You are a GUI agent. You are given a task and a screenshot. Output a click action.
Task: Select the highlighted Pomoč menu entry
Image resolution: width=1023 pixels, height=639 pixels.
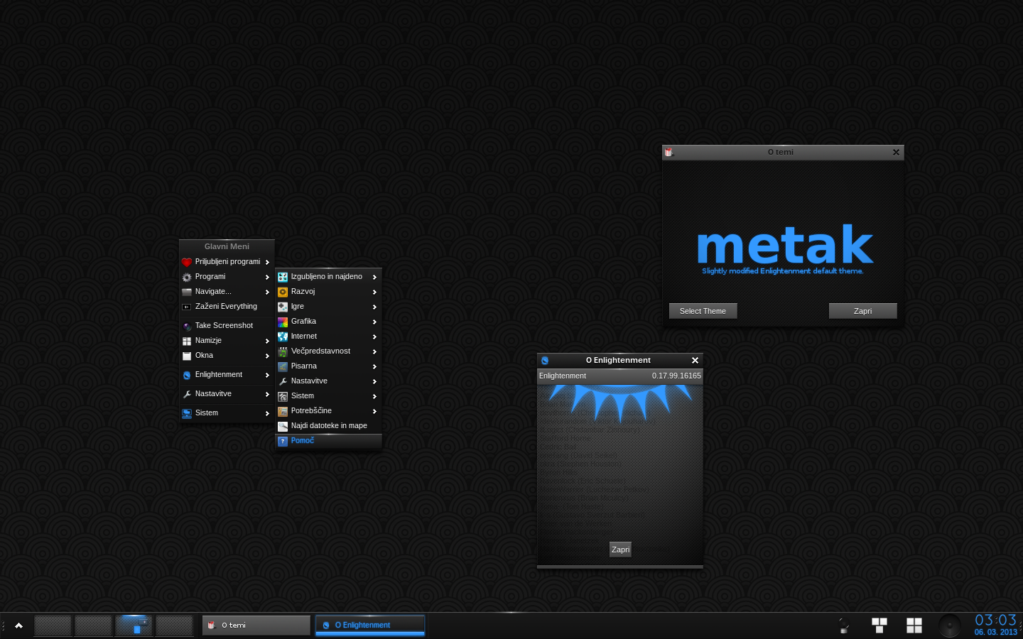click(x=328, y=441)
